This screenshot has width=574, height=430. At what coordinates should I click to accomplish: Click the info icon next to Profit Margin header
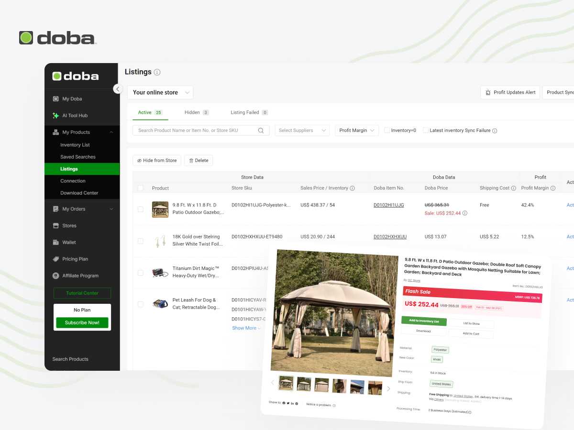[x=553, y=188]
